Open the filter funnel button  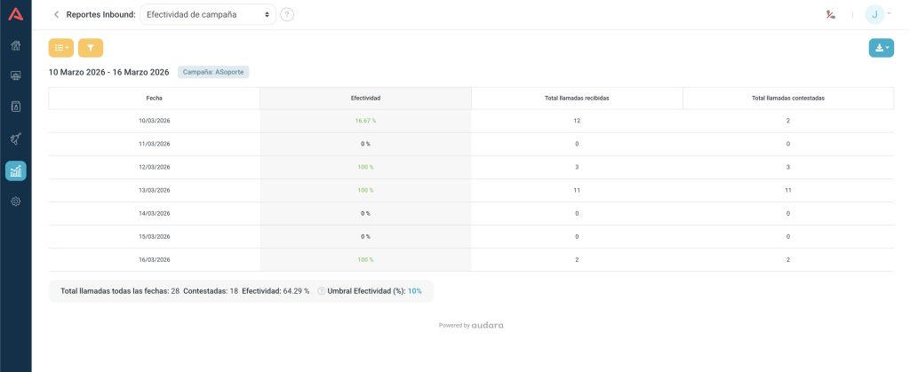pos(91,48)
